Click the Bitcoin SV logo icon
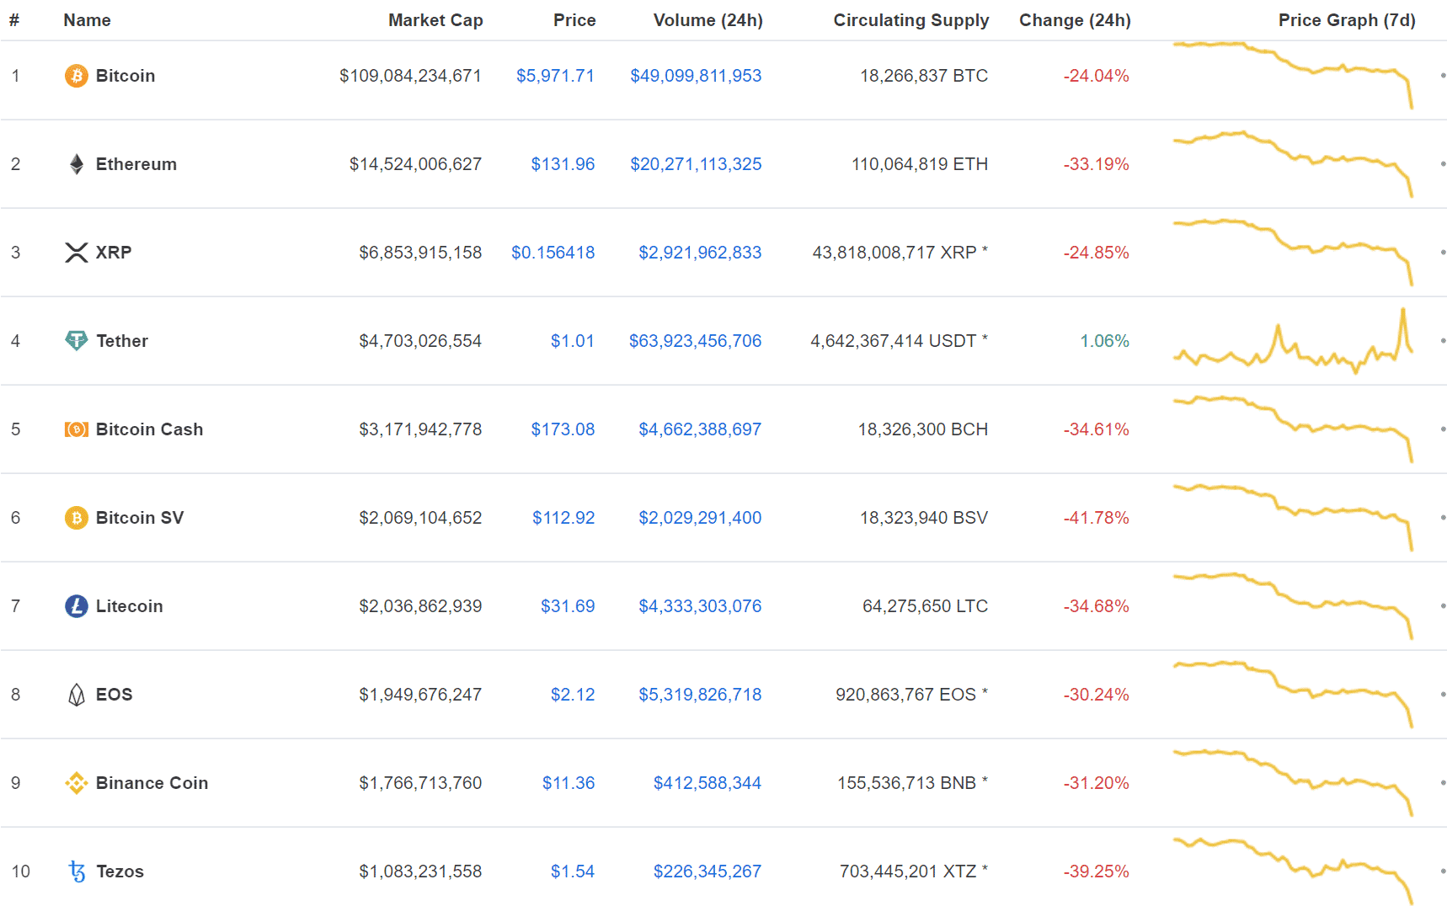The width and height of the screenshot is (1447, 906). pos(77,518)
